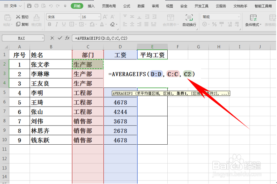Viewport: 277px width, 184px height.
Task: Open the fill color dropdown arrow
Action: click(x=96, y=24)
